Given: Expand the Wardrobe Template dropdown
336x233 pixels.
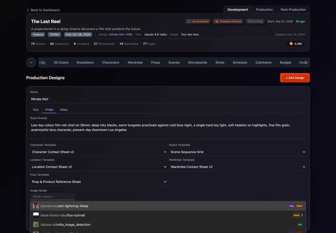Looking at the screenshot, I should pos(237,167).
